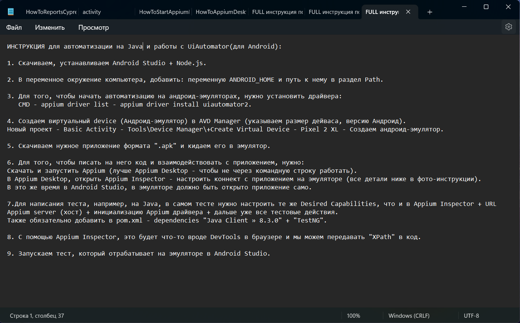Click the line starting '6. Для того, чтобы писать'
Viewport: 520px width, 323px height.
156,163
